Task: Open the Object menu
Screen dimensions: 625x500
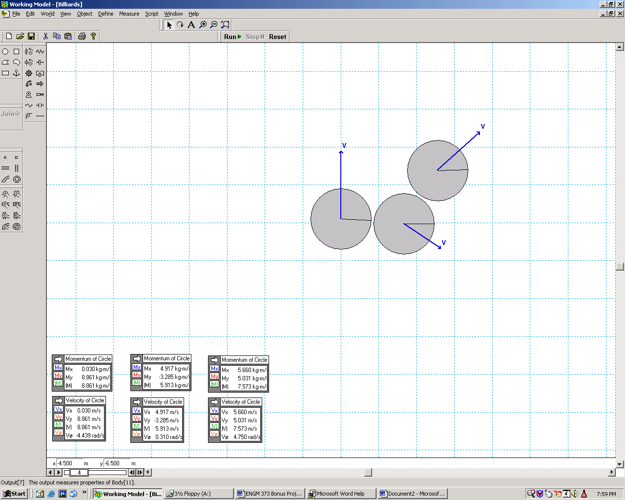Action: click(84, 14)
